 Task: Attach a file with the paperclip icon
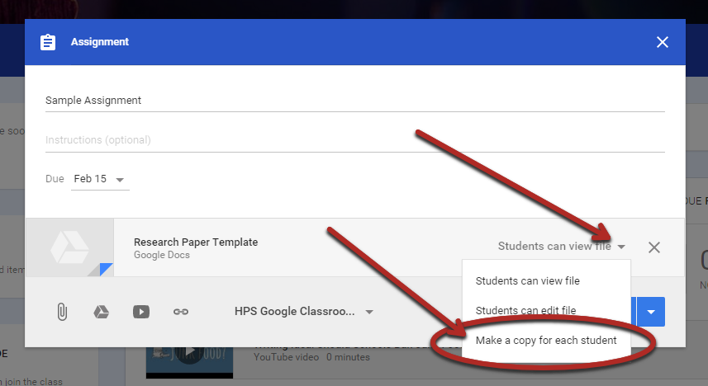click(x=62, y=312)
